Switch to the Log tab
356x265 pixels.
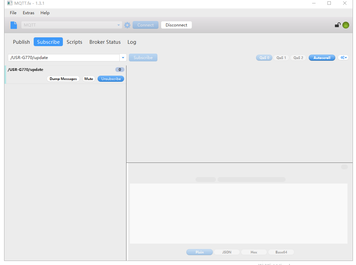[x=132, y=42]
